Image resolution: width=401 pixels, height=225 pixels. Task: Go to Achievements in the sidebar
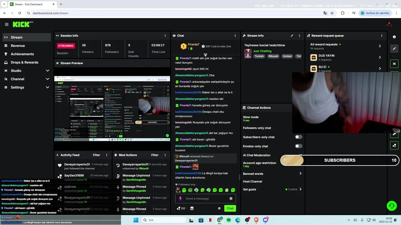tap(27, 54)
